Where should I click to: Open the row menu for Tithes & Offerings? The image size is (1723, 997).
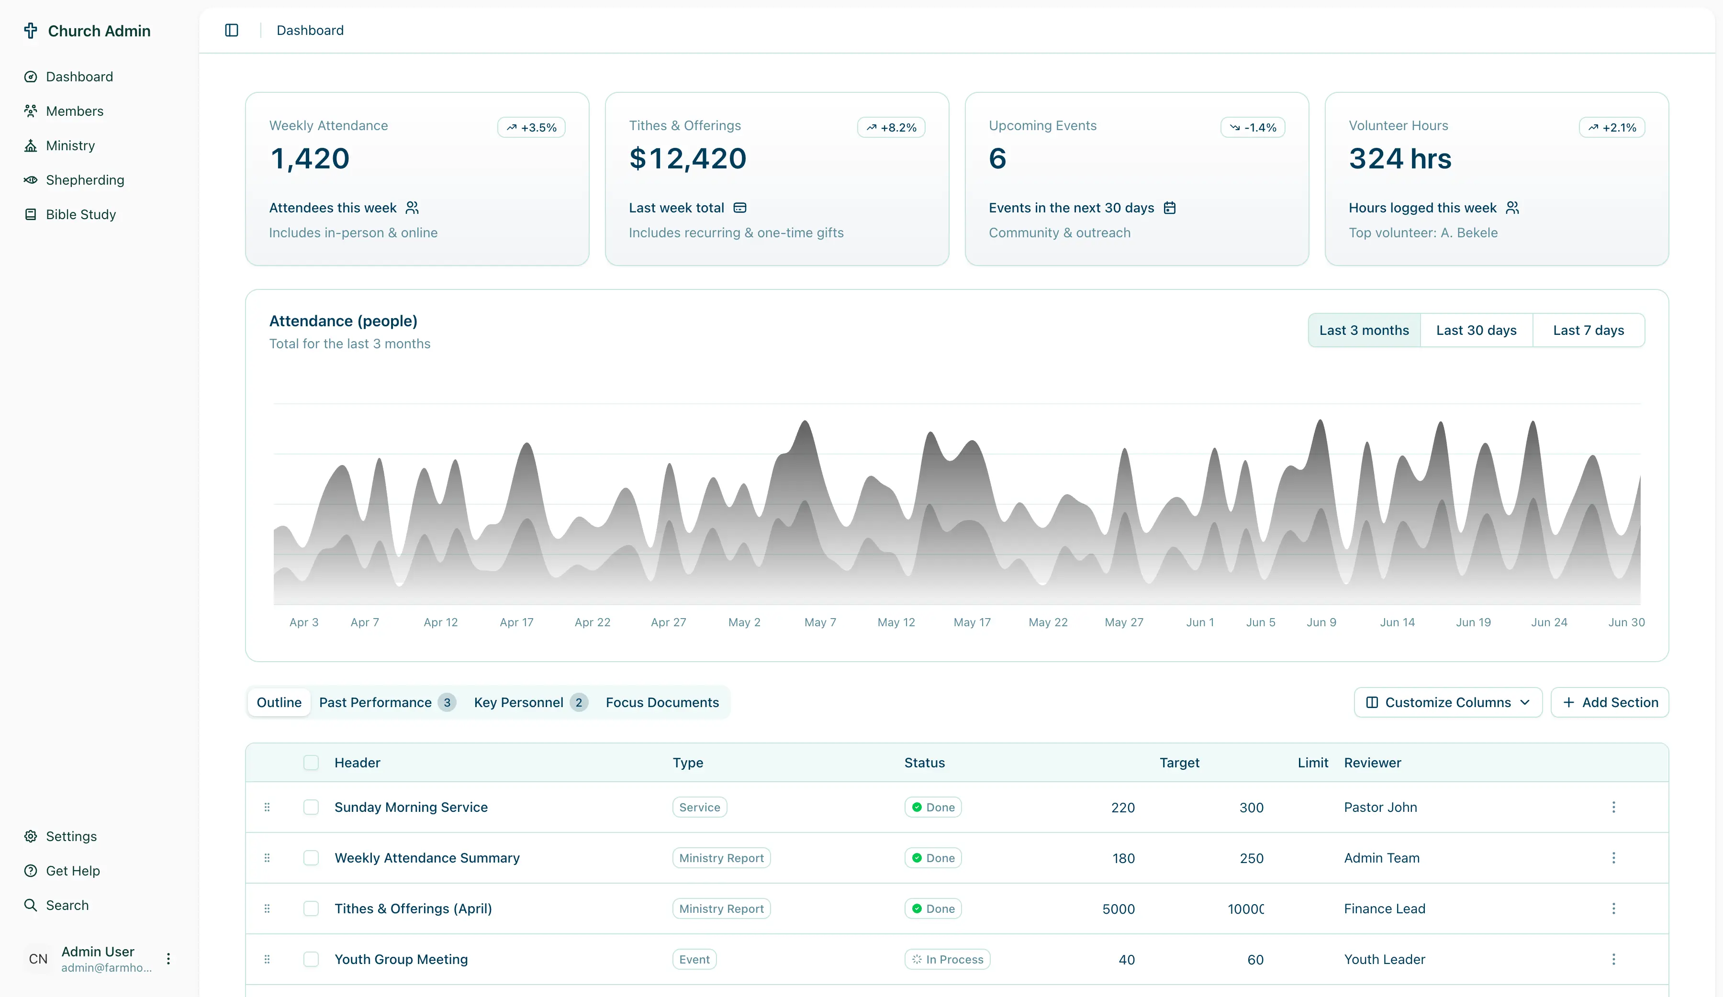click(1614, 909)
